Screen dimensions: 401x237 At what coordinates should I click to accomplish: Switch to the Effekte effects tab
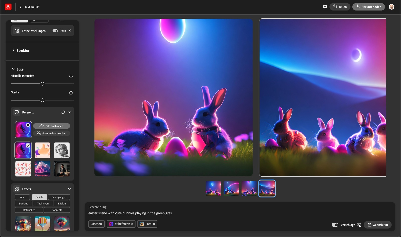(x=62, y=204)
